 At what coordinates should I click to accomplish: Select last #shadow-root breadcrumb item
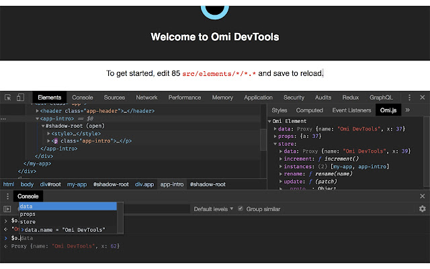pos(208,184)
